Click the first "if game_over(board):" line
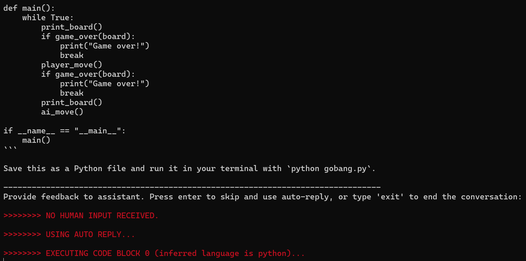 (88, 36)
